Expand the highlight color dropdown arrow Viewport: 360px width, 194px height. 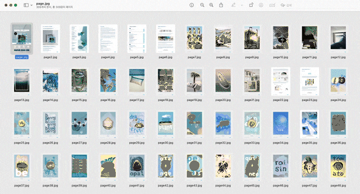coord(242,5)
